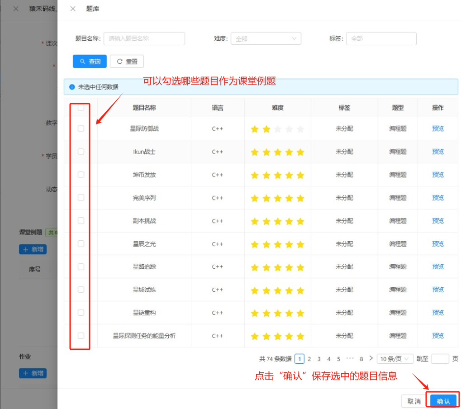Screen dimensions: 461x409
Task: Click the 跳至 page number input box
Action: point(439,359)
